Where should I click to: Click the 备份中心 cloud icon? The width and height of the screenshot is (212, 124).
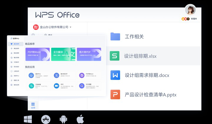[31, 75]
